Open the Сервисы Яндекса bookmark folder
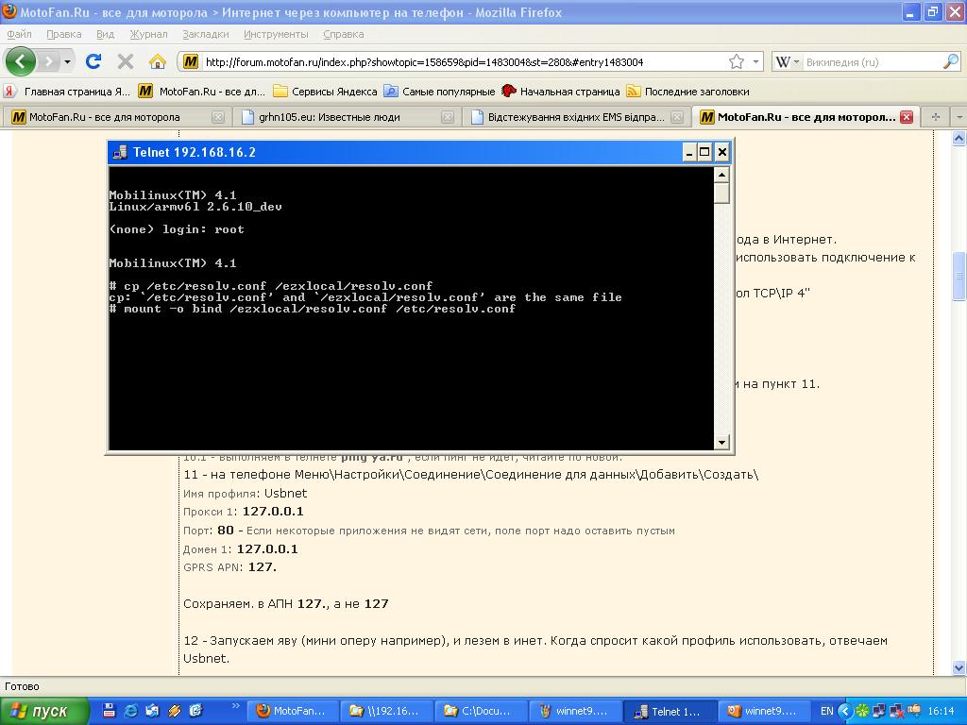This screenshot has width=967, height=725. pyautogui.click(x=325, y=92)
